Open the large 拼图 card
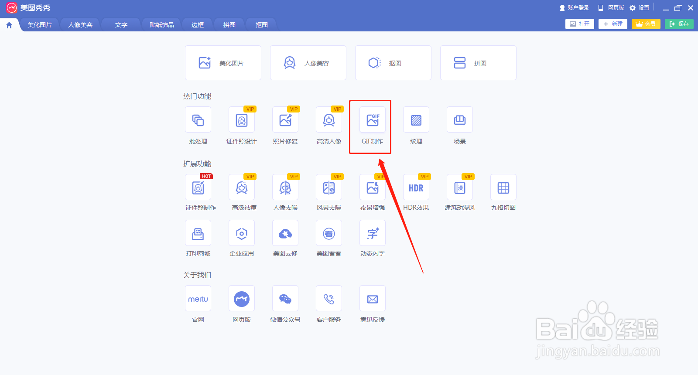This screenshot has width=698, height=375. (478, 63)
